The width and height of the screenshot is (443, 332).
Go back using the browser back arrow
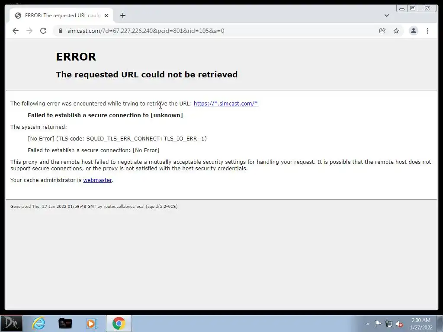coord(16,31)
